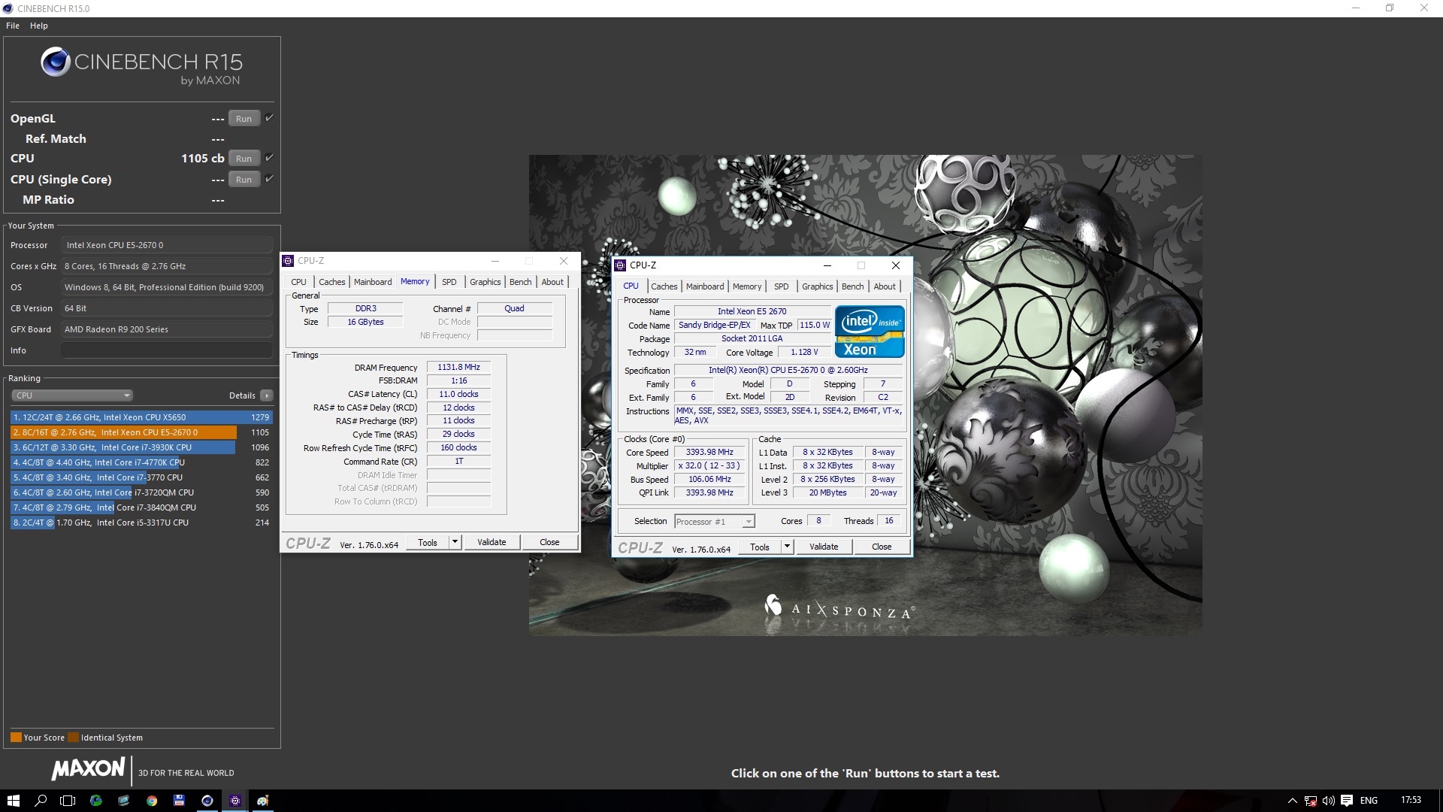Open Tools dropdown arrow in processor CPU-Z window
This screenshot has width=1443, height=812.
[x=787, y=547]
